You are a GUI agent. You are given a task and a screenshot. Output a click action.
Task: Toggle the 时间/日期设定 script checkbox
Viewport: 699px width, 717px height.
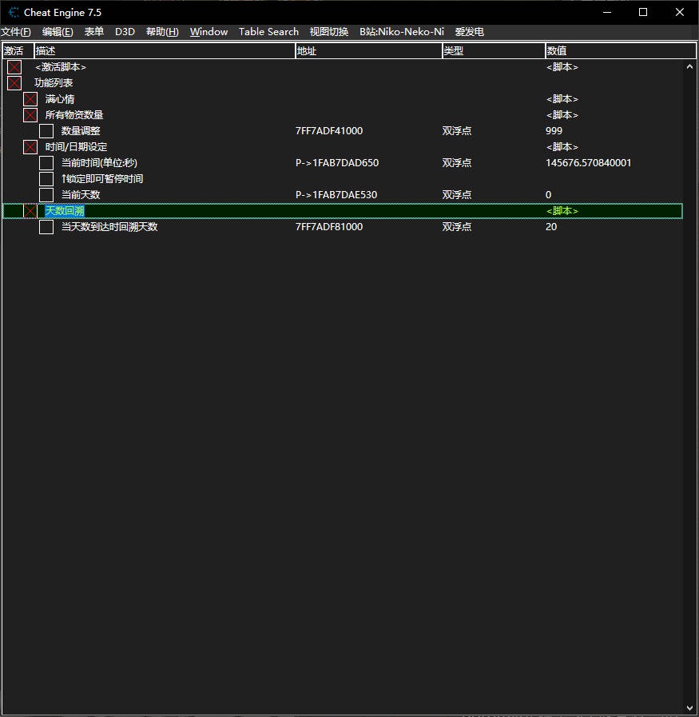click(30, 147)
